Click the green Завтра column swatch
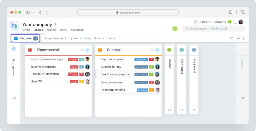256x131 pixels. [169, 50]
